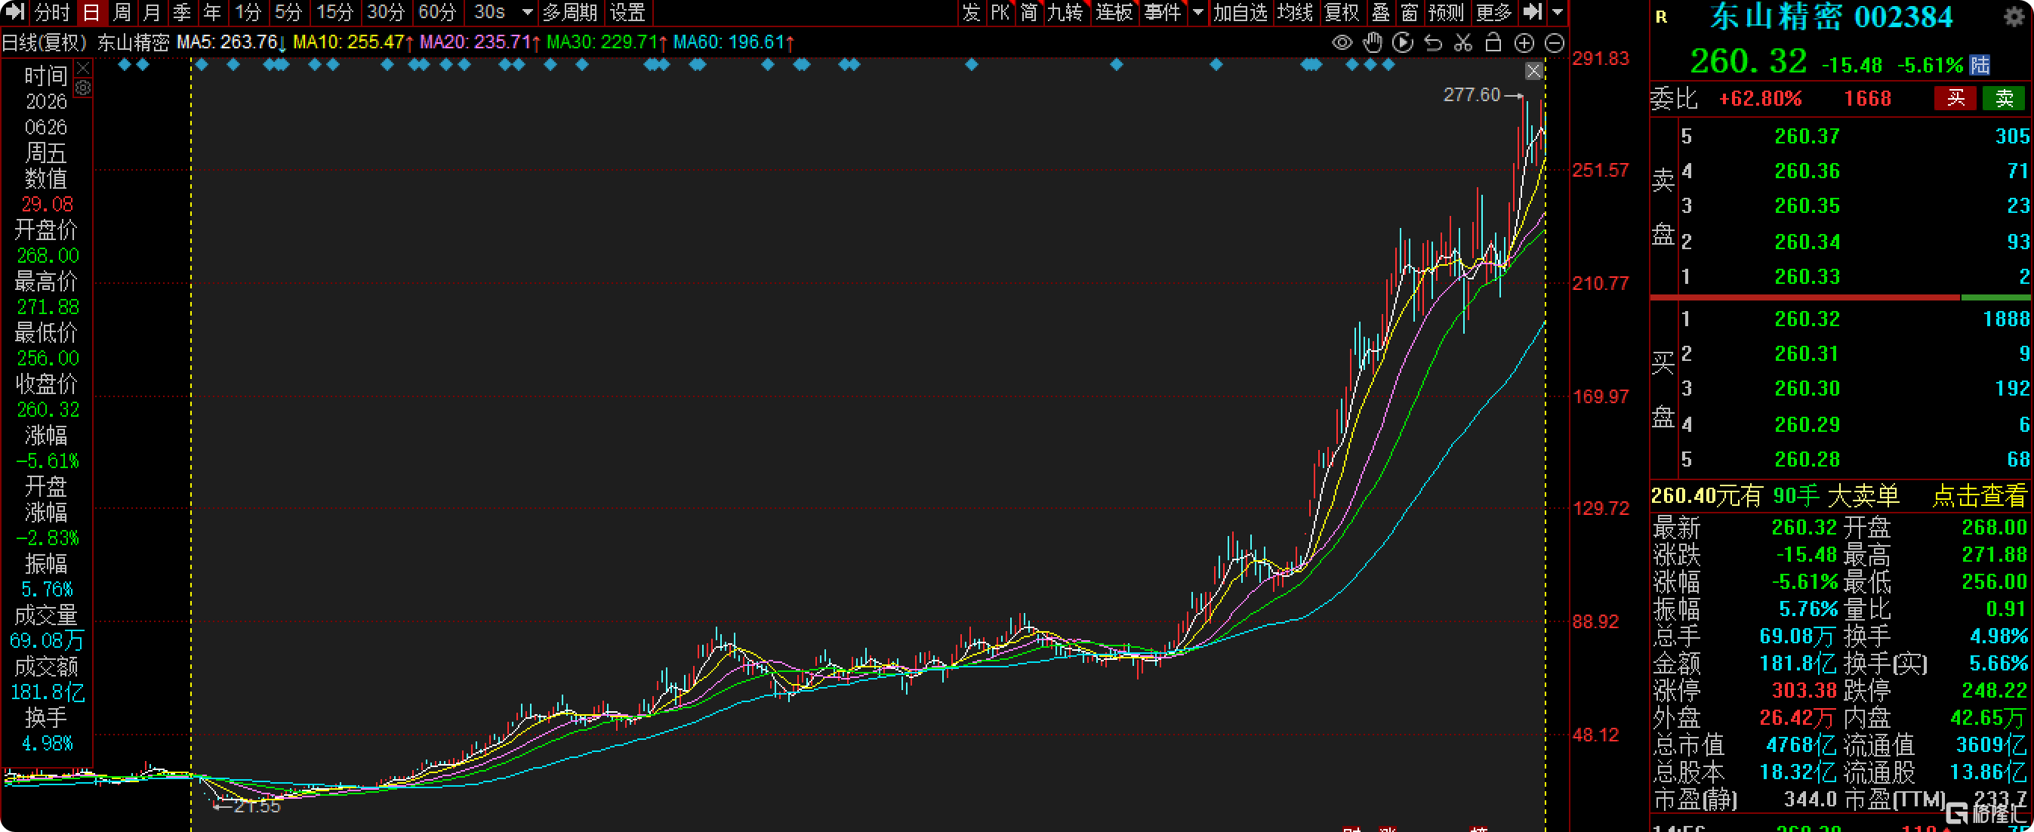The height and width of the screenshot is (832, 2034).
Task: Click the 点击查看 link
Action: (1980, 496)
